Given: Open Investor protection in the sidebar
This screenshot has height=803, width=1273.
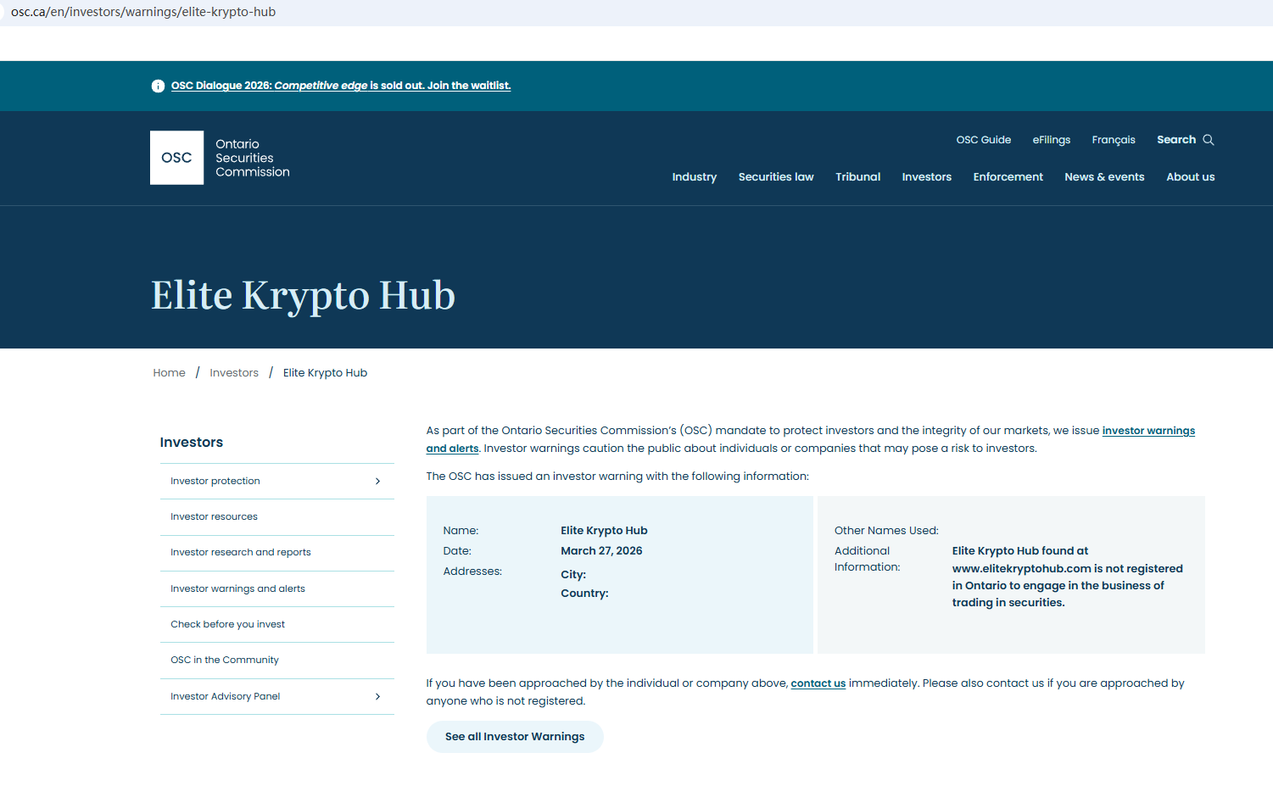Looking at the screenshot, I should [x=215, y=482].
